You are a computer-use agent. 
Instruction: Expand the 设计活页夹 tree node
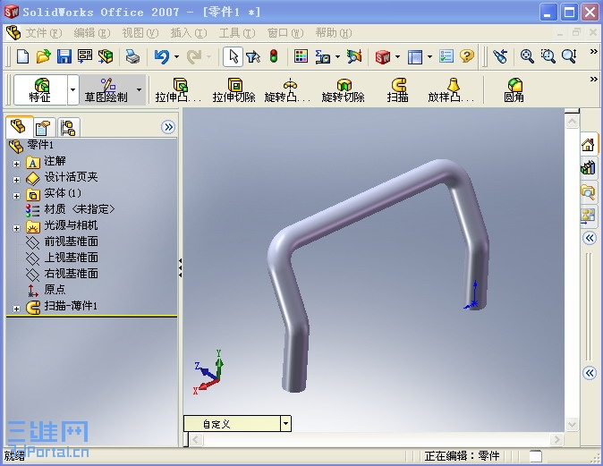[16, 180]
